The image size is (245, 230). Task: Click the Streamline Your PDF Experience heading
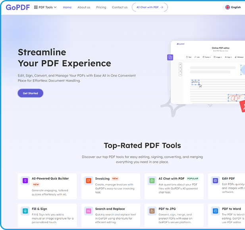pos(64,58)
